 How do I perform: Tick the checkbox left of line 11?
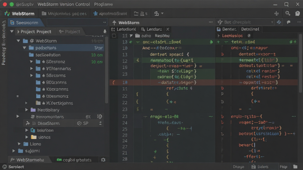click(x=114, y=36)
